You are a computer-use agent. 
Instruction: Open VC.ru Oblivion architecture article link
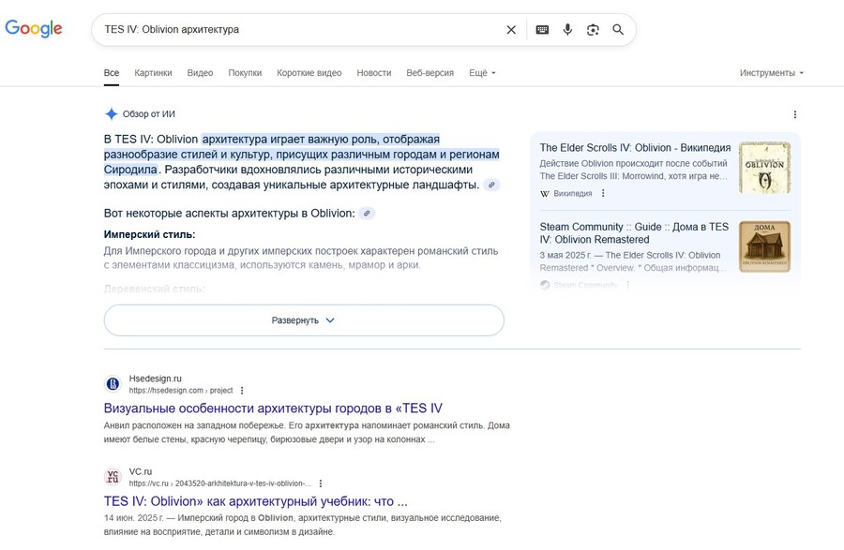click(x=255, y=501)
